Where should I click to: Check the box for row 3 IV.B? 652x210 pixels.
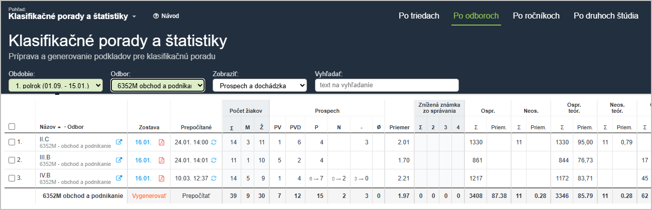coord(12,178)
